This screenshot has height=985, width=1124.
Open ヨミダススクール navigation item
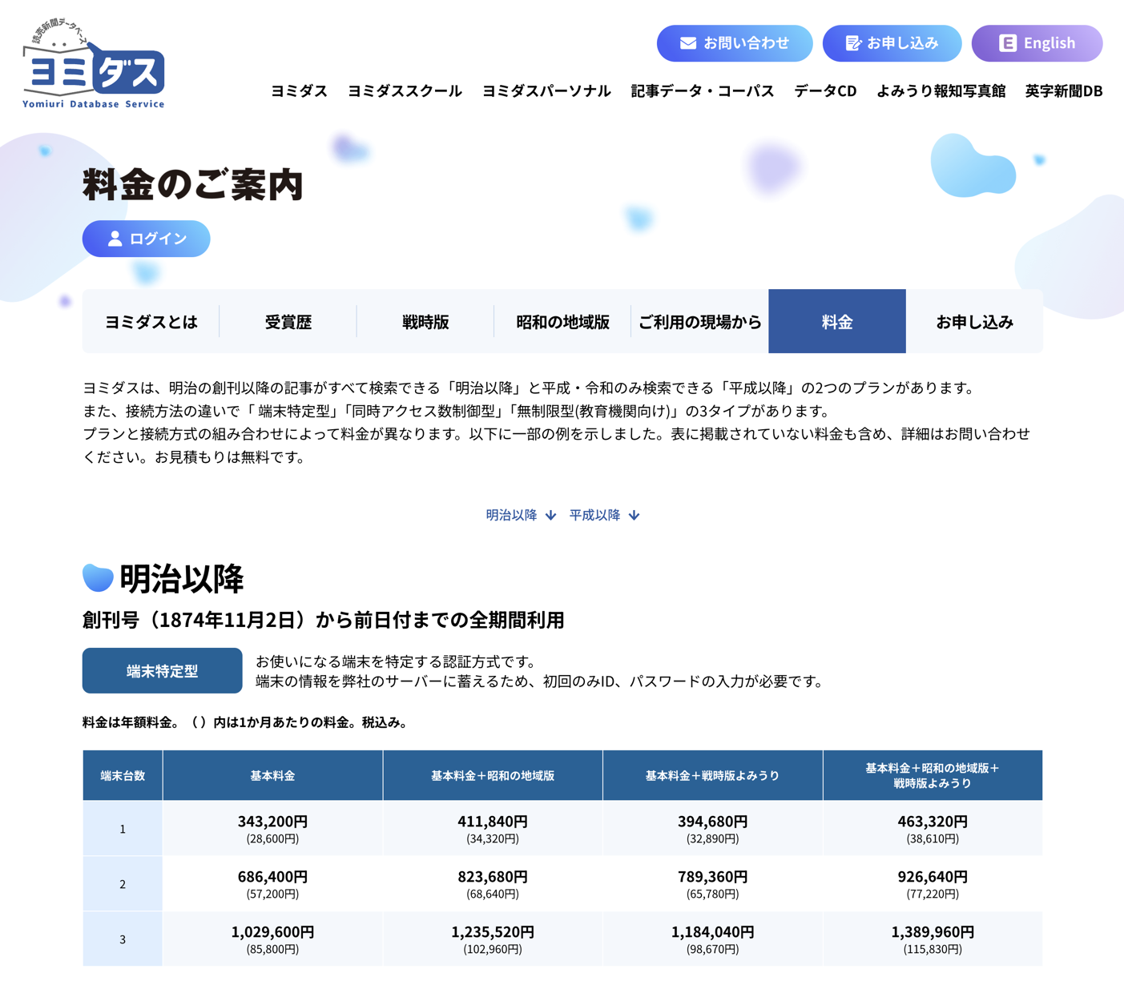coord(405,90)
